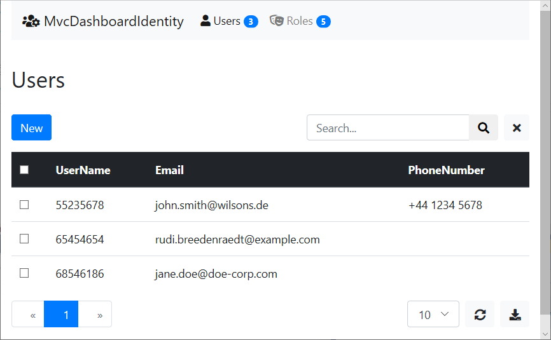This screenshot has height=340, width=551.
Task: Go to the previous page using «
Action: pos(32,315)
